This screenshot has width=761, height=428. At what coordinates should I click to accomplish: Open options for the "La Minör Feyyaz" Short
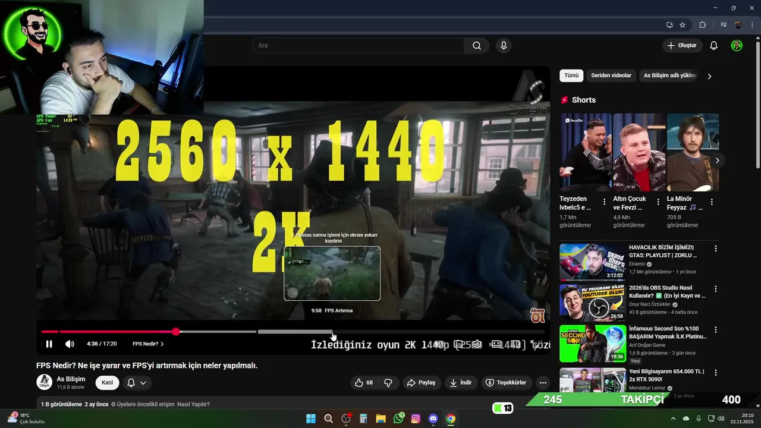pos(712,202)
